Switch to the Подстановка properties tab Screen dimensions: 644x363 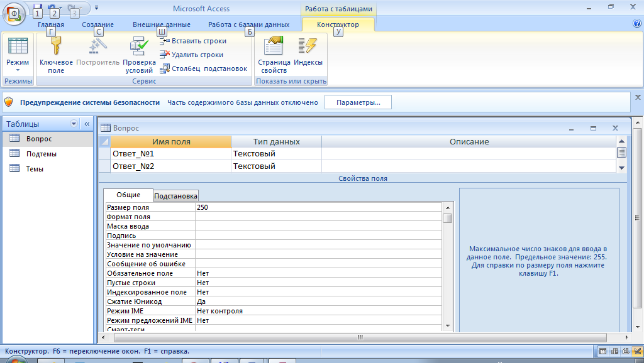(x=176, y=196)
